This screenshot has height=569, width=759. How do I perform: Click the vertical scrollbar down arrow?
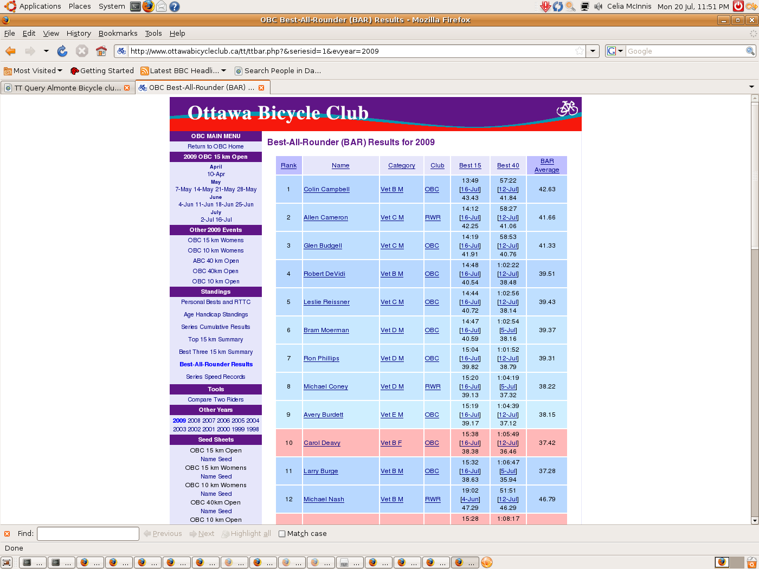(x=754, y=520)
